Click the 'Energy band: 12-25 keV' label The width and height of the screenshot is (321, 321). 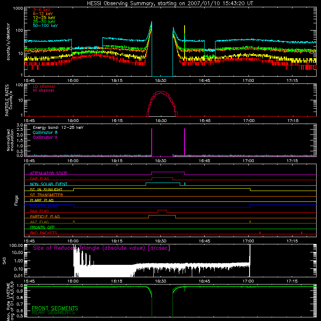point(58,128)
